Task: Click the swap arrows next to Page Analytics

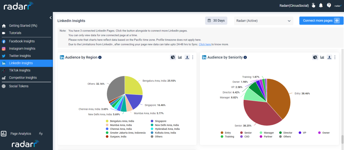Action: [x=41, y=134]
